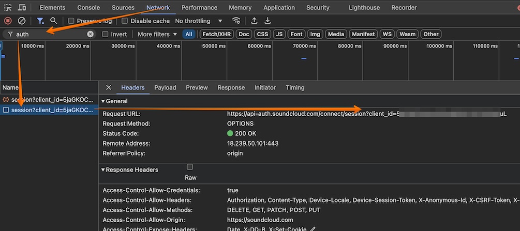Open the network search magnifier

[53, 21]
